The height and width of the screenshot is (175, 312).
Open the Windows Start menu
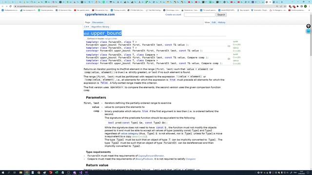(3, 173)
